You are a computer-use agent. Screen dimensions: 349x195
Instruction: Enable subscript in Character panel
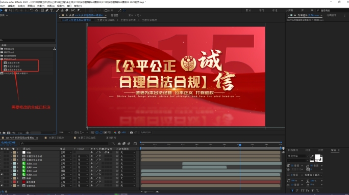tap(317, 190)
